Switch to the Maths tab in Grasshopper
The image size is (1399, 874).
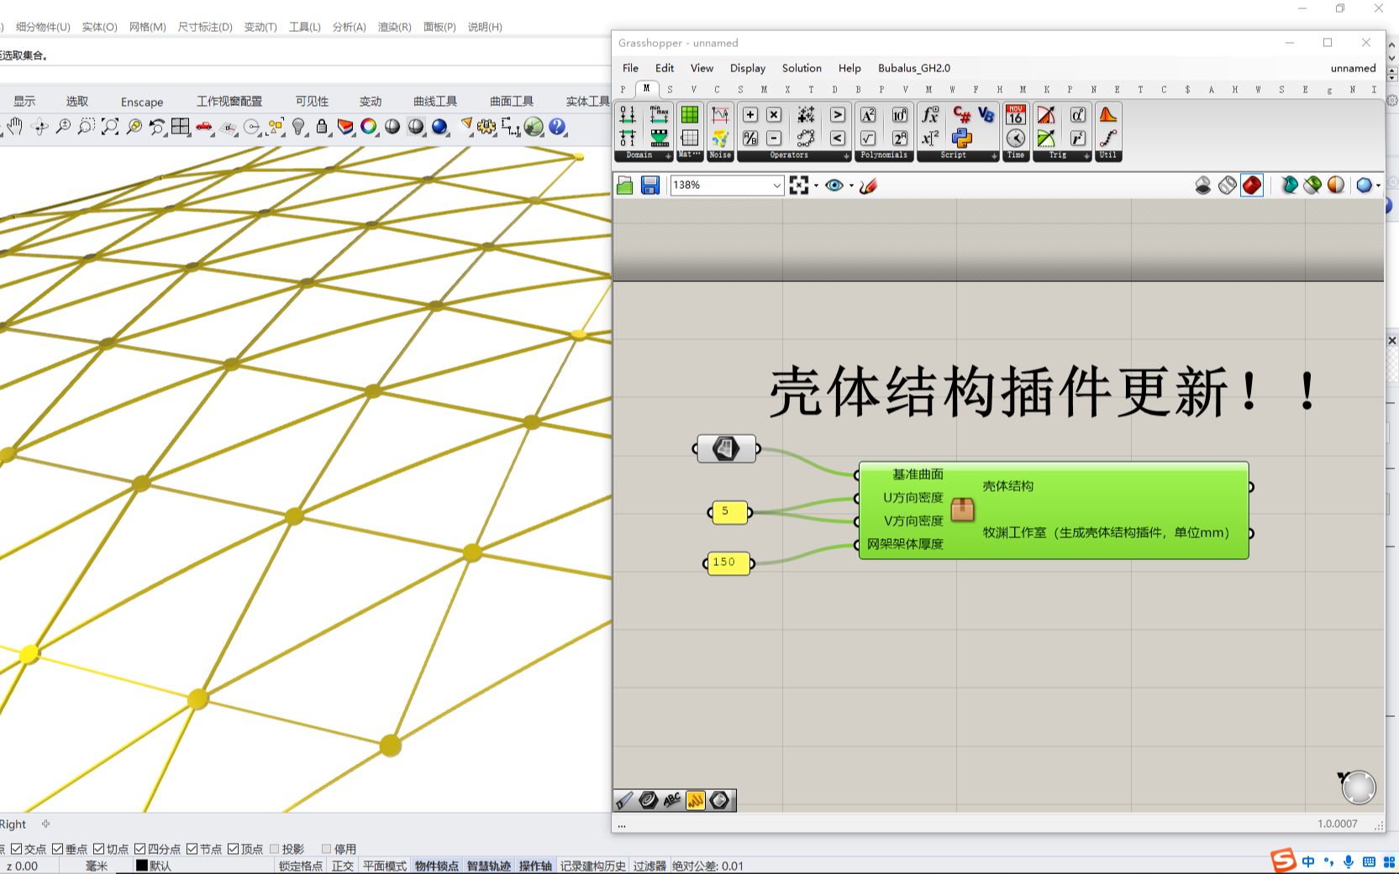(x=646, y=88)
